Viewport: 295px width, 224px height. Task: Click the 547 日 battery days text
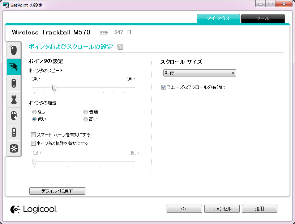click(123, 32)
